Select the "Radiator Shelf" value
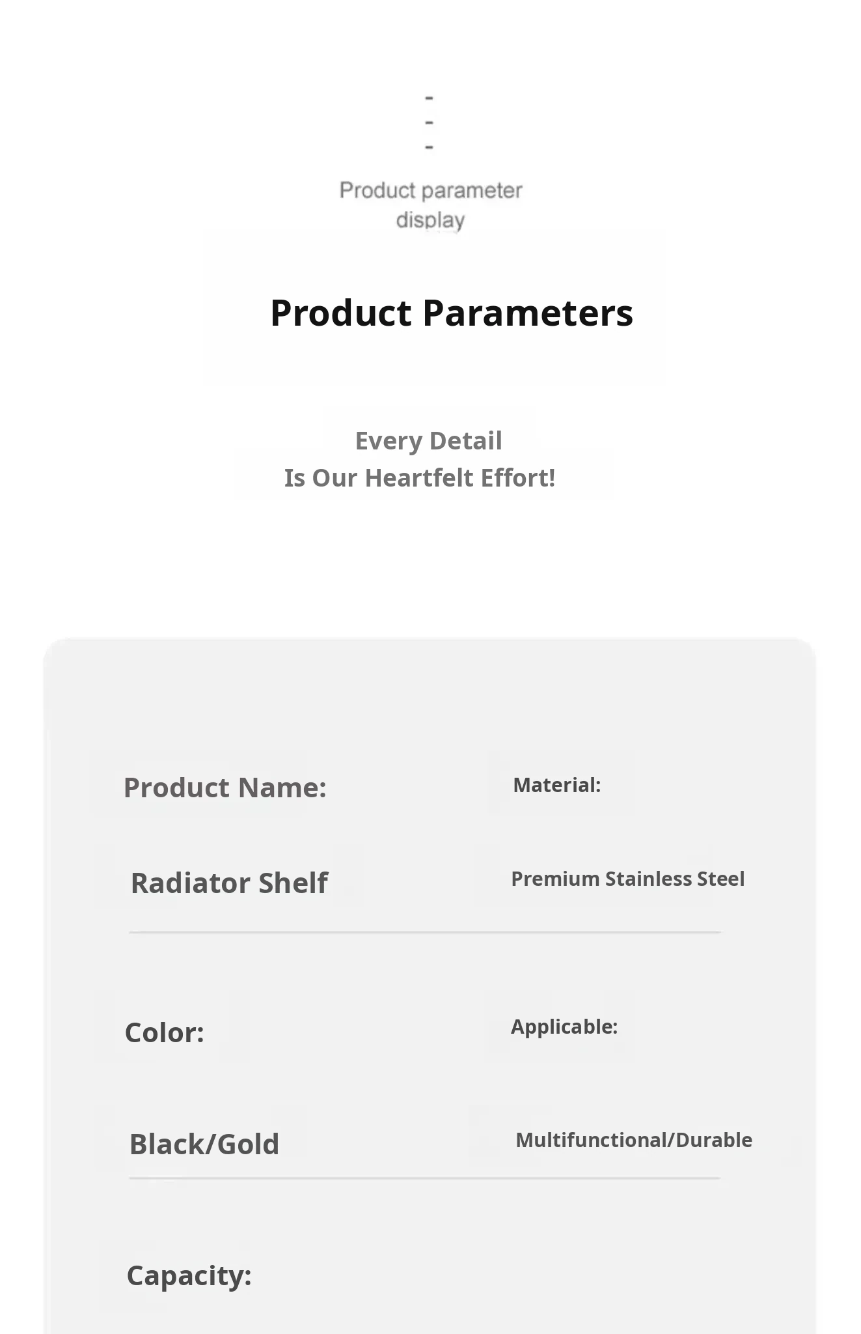The image size is (861, 1334). pos(229,883)
